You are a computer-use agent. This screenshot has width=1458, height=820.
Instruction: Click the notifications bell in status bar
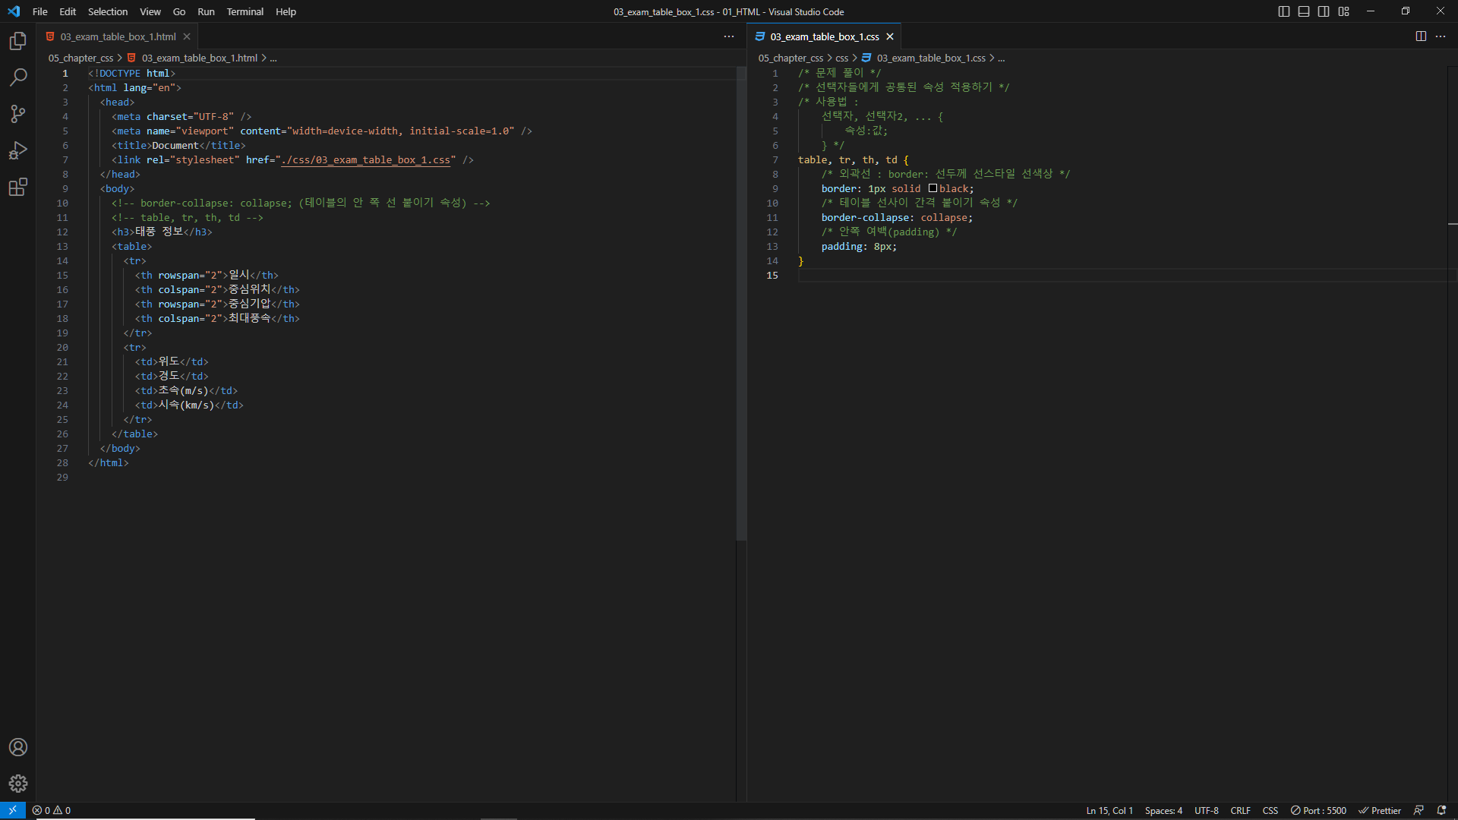pyautogui.click(x=1441, y=810)
